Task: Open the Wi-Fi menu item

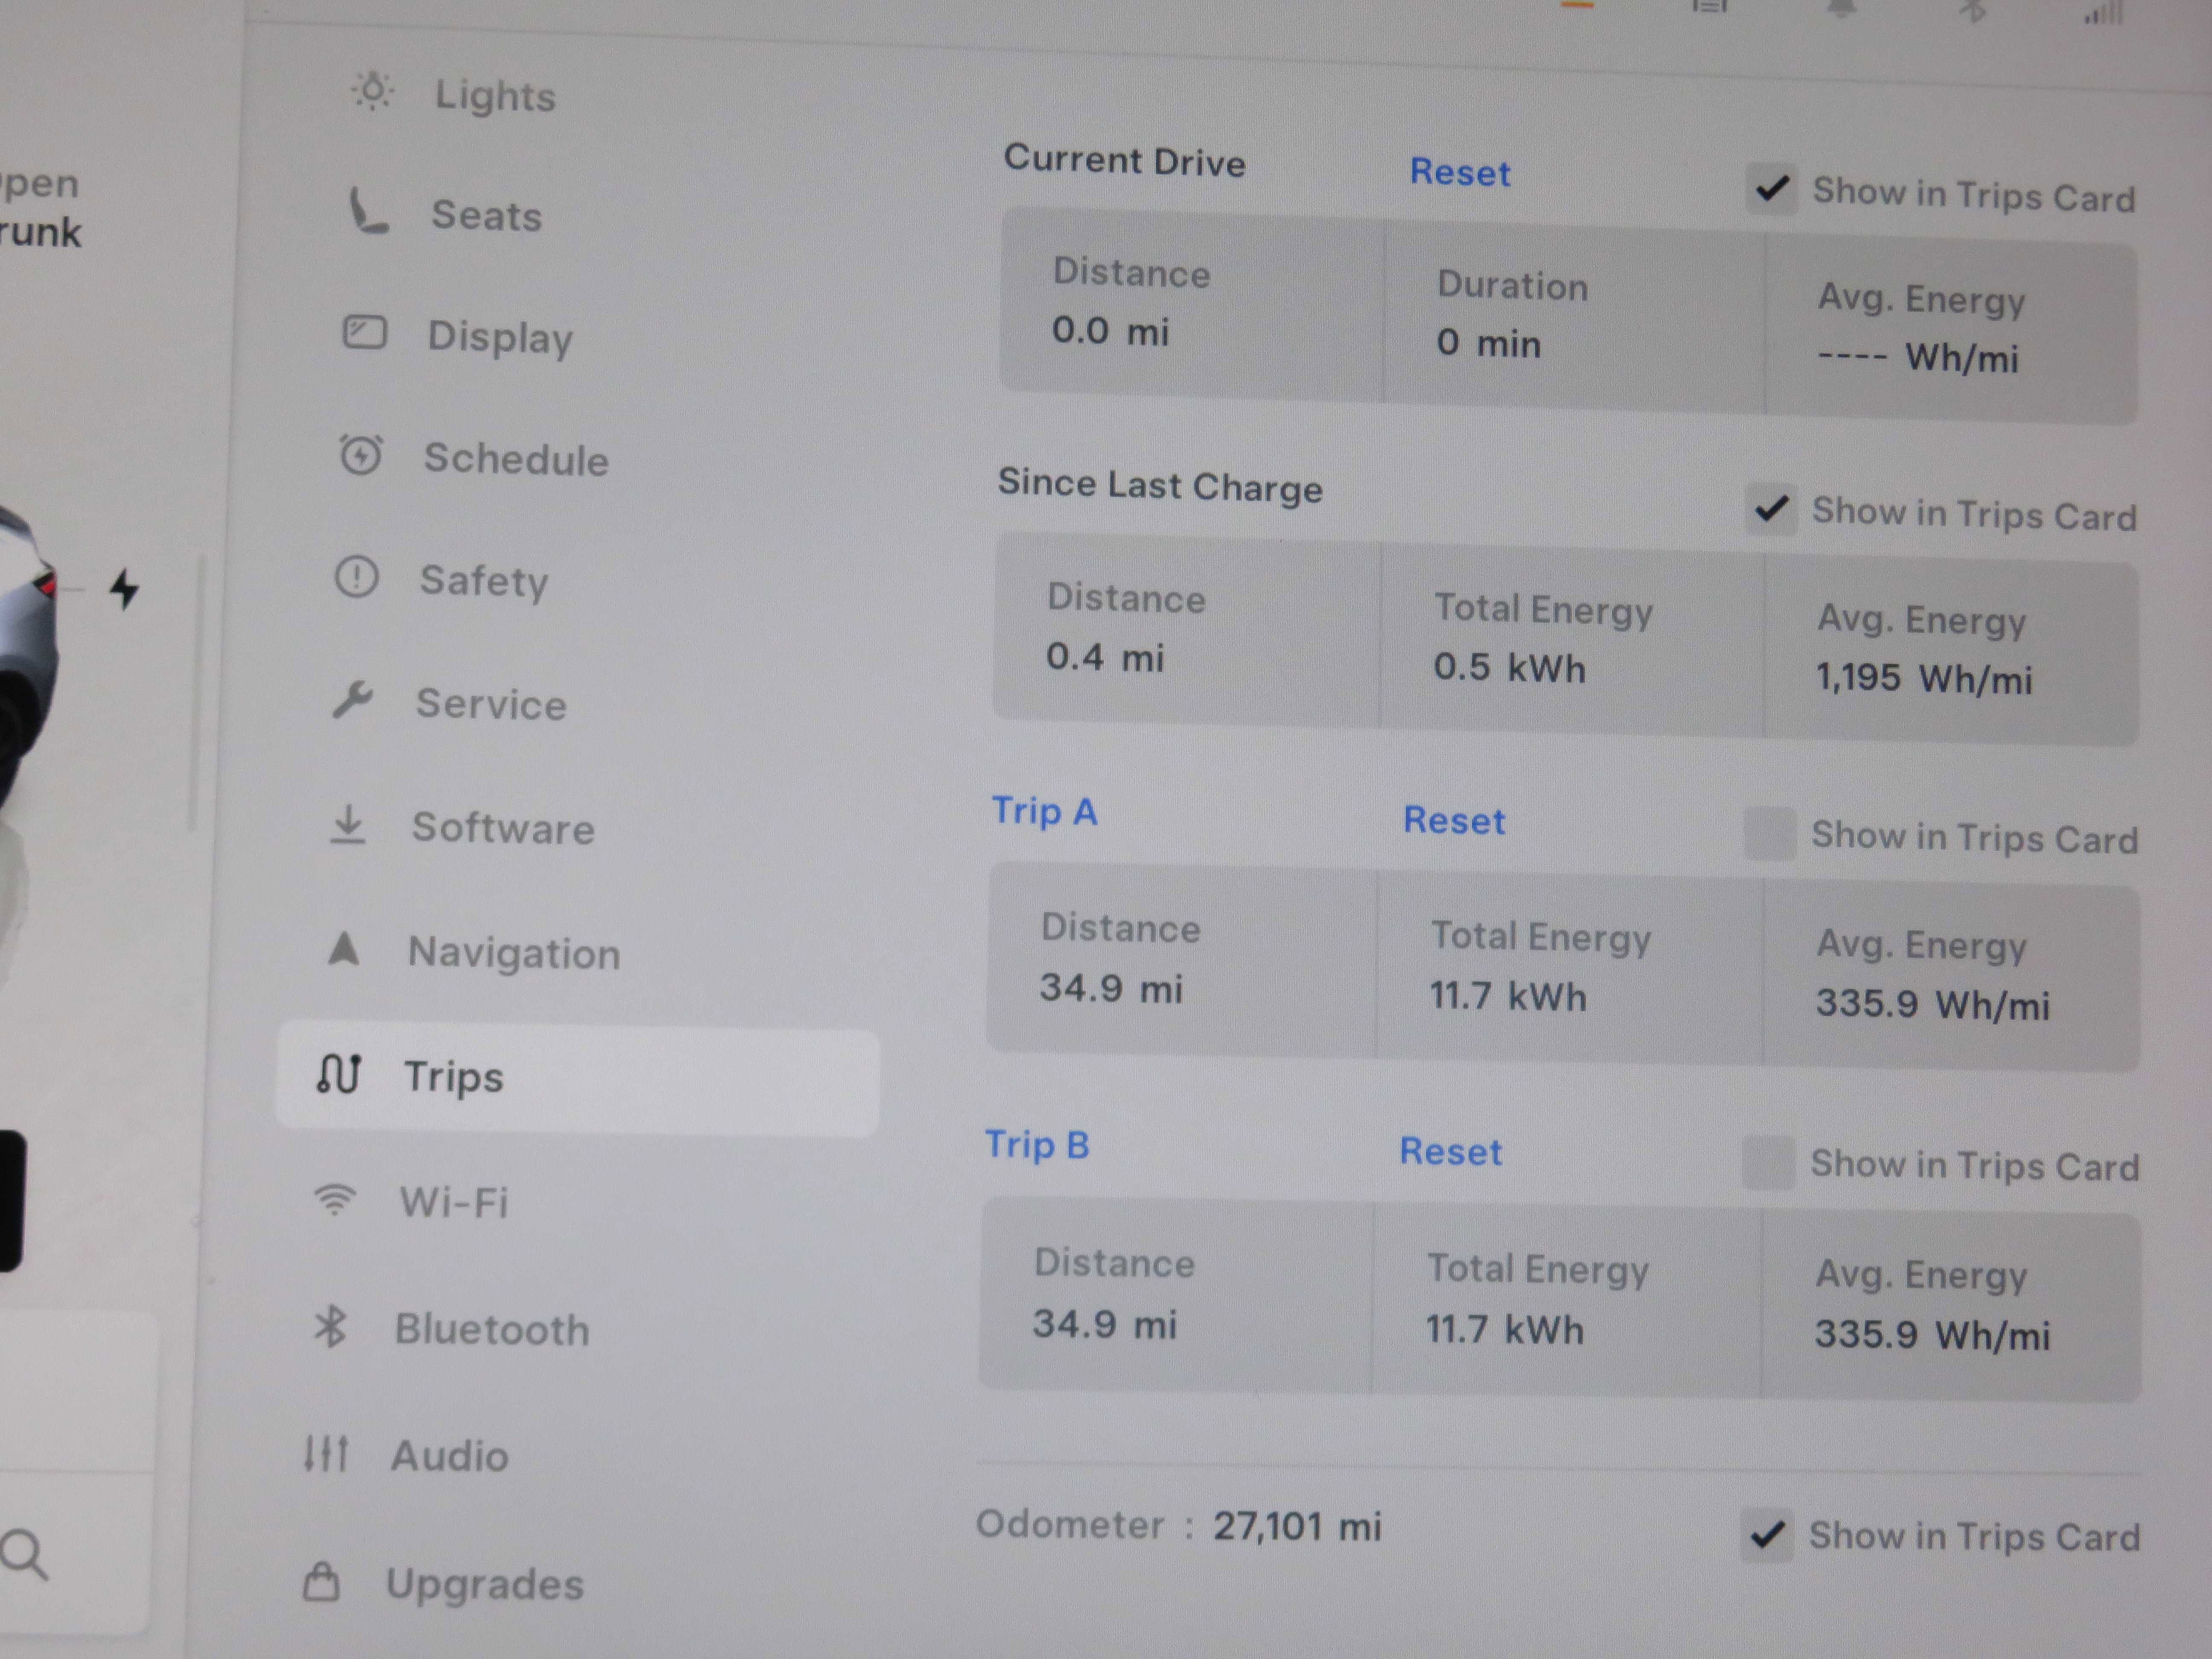Action: click(454, 1201)
